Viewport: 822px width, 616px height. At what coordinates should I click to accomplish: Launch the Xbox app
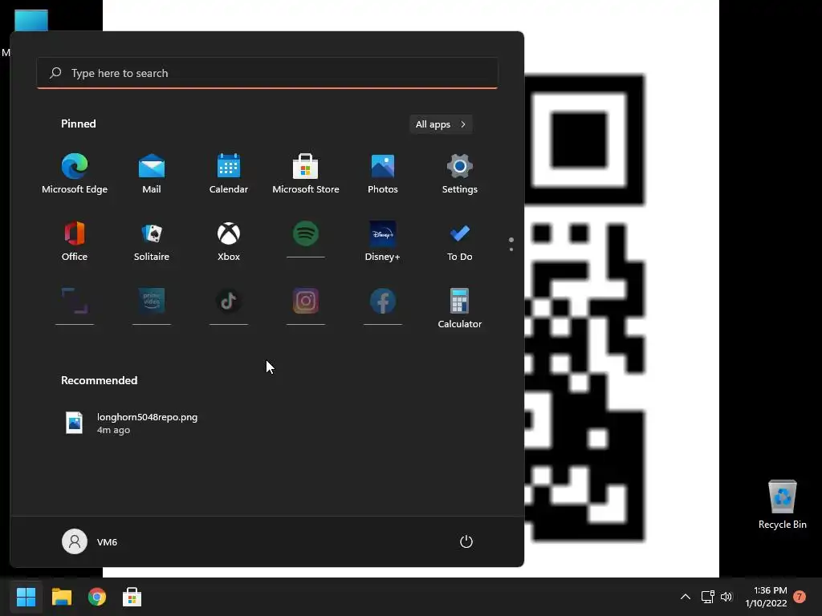coord(229,241)
